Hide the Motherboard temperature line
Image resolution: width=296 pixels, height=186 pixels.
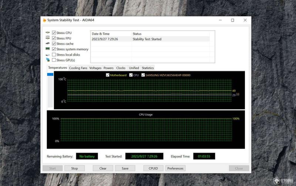(x=108, y=75)
